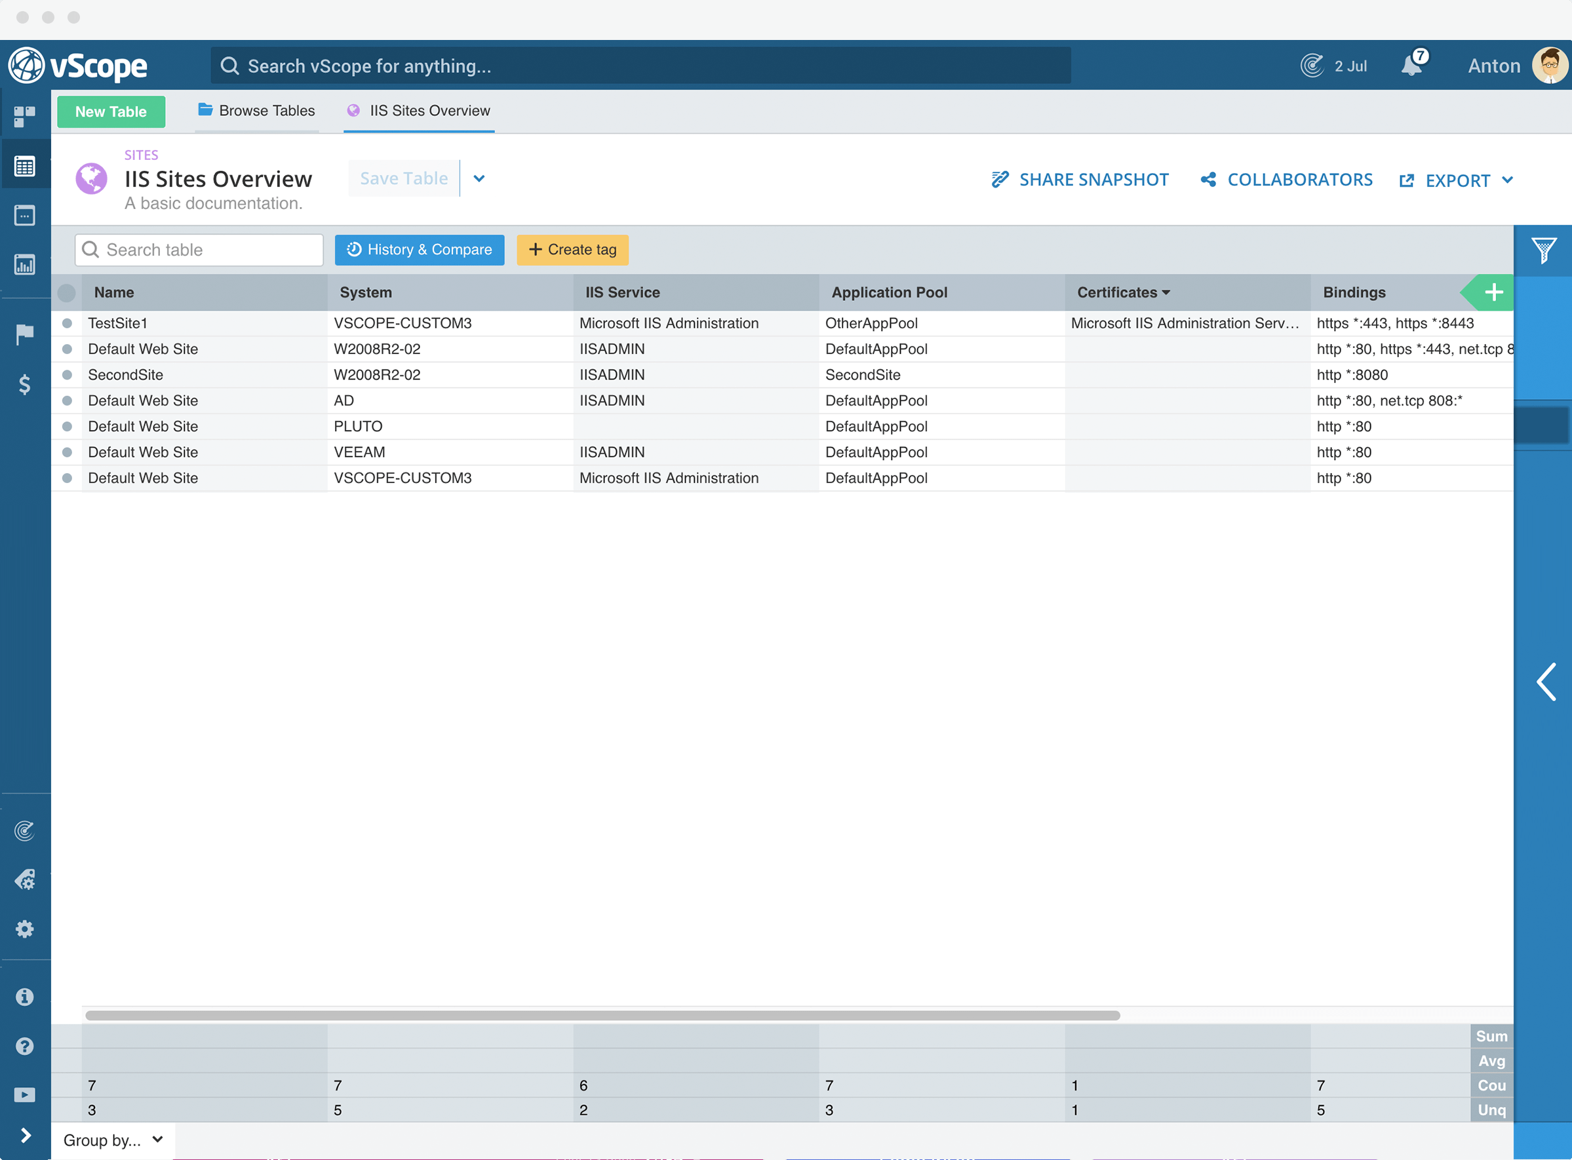Viewport: 1572px width, 1160px height.
Task: Click the Sum summary row label
Action: point(1491,1035)
